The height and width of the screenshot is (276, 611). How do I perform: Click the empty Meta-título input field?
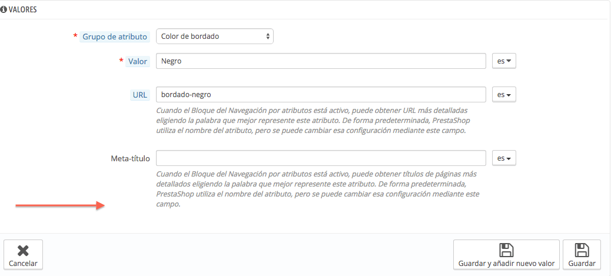pos(321,158)
